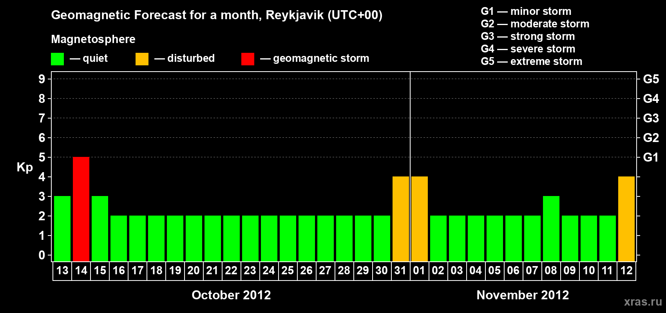The image size is (666, 313).
Task: Click the orange disturbed legend swatch
Action: 142,59
